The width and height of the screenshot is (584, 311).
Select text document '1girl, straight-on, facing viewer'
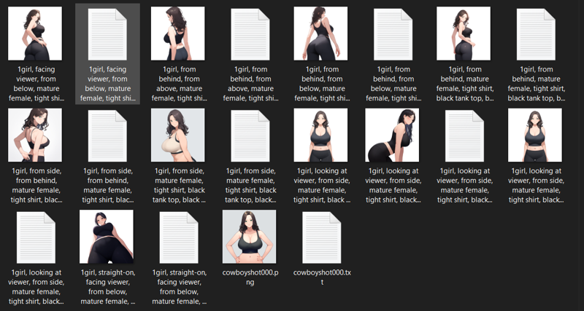click(x=179, y=237)
